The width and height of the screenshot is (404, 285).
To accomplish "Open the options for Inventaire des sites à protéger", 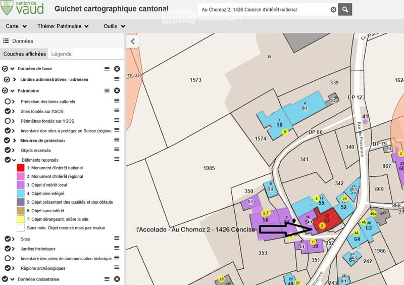I will (x=117, y=130).
